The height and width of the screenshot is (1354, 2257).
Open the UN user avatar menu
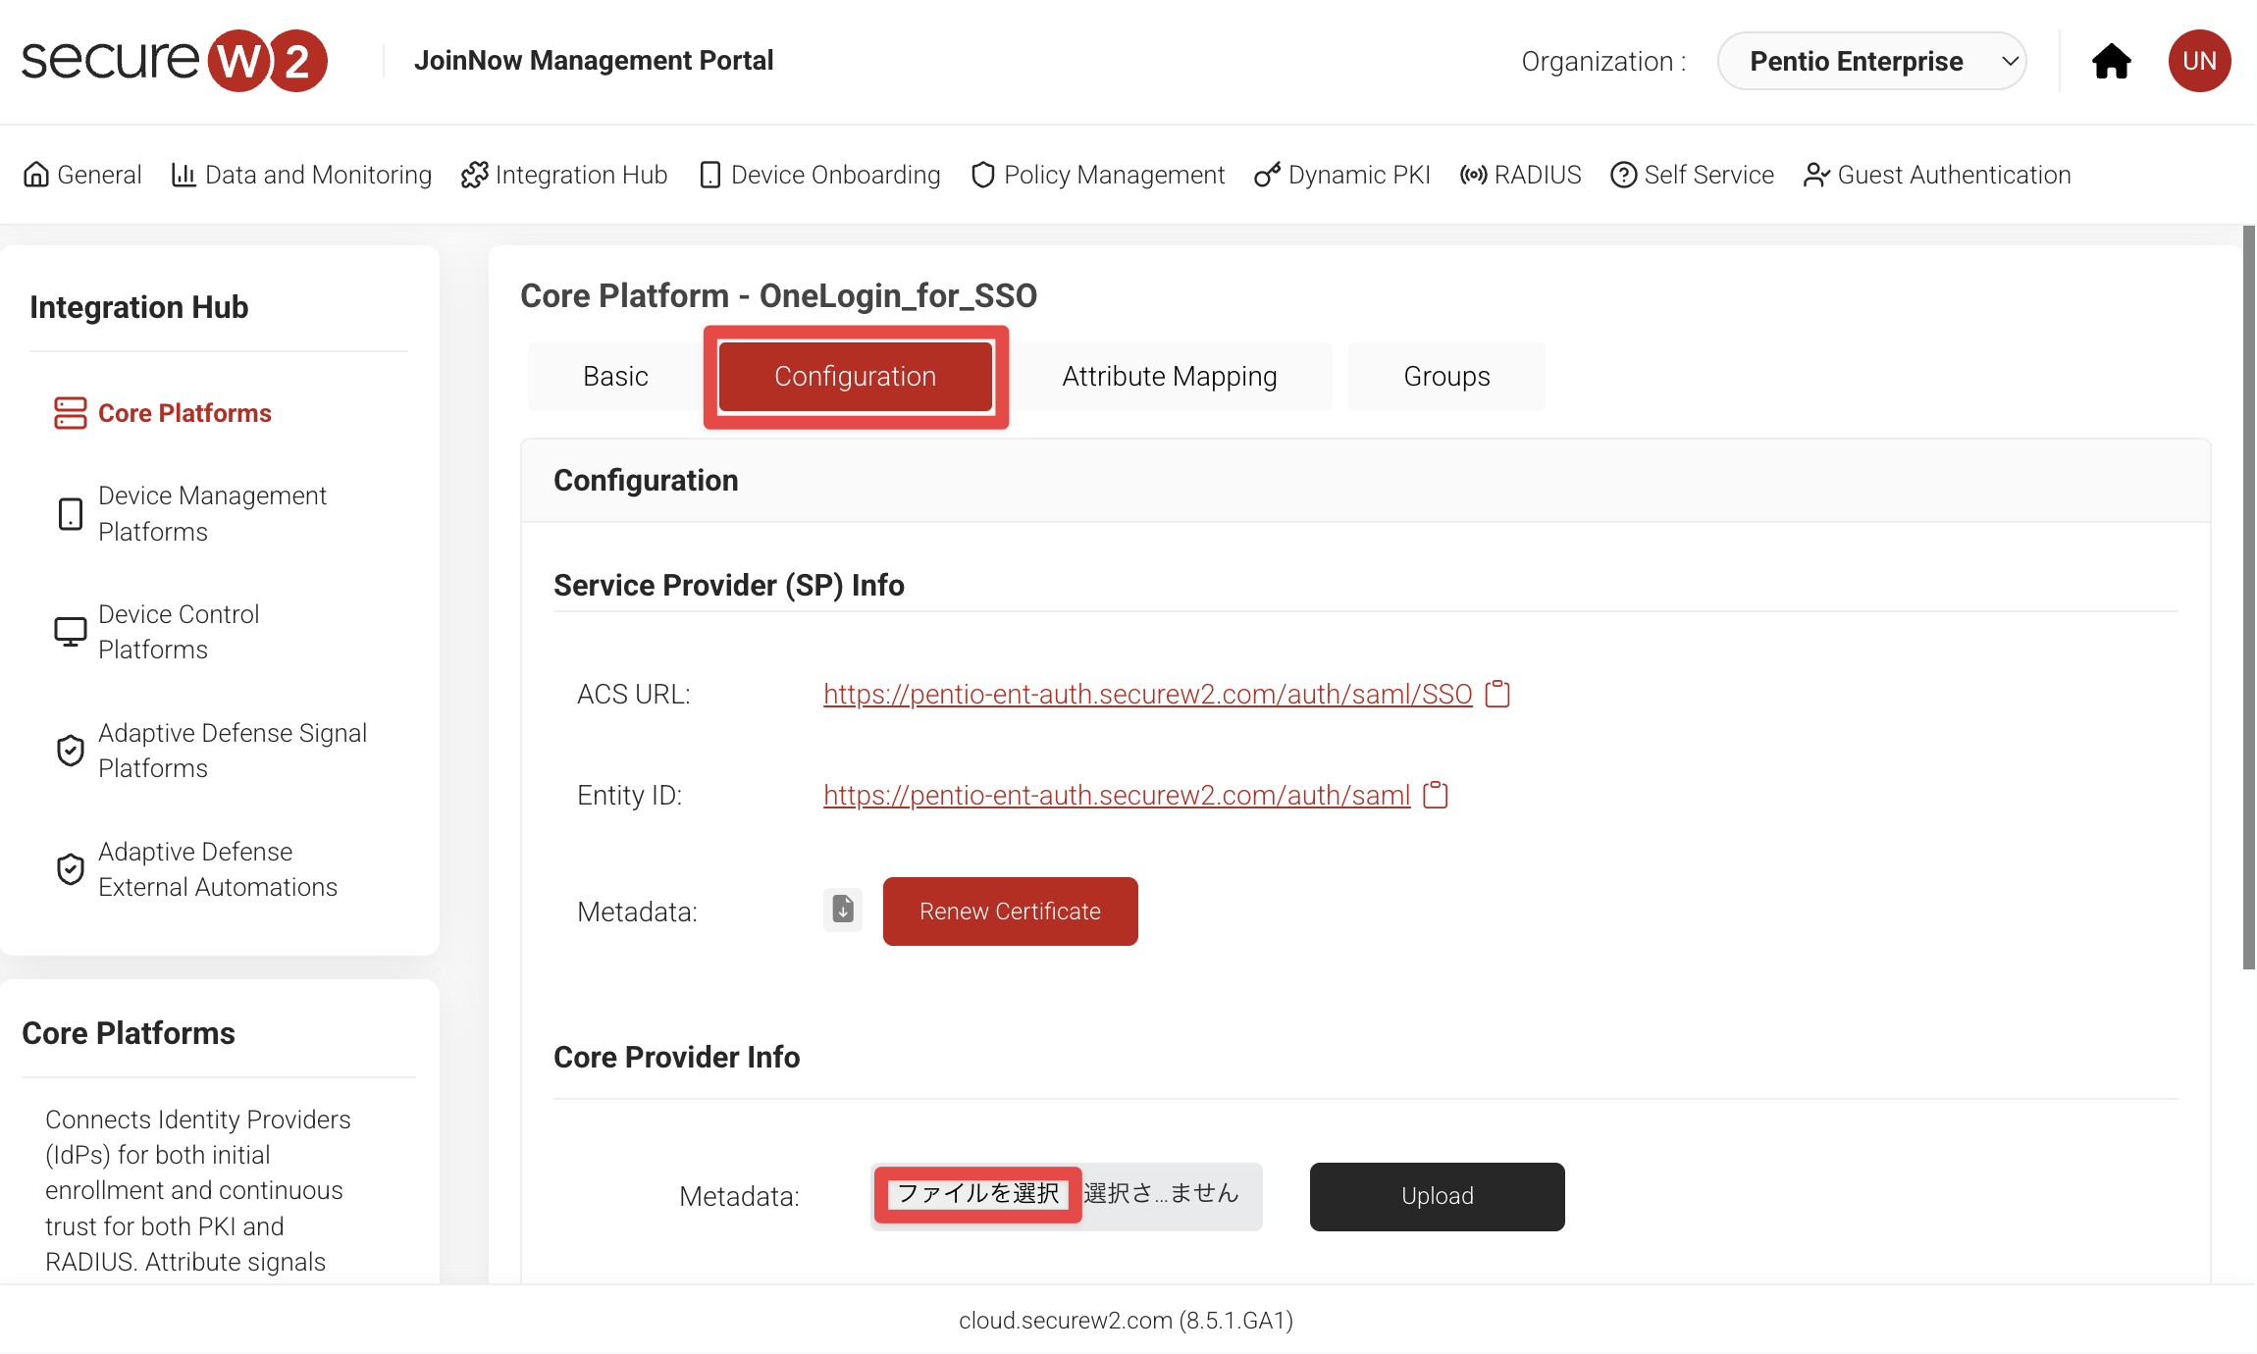pyautogui.click(x=2199, y=61)
